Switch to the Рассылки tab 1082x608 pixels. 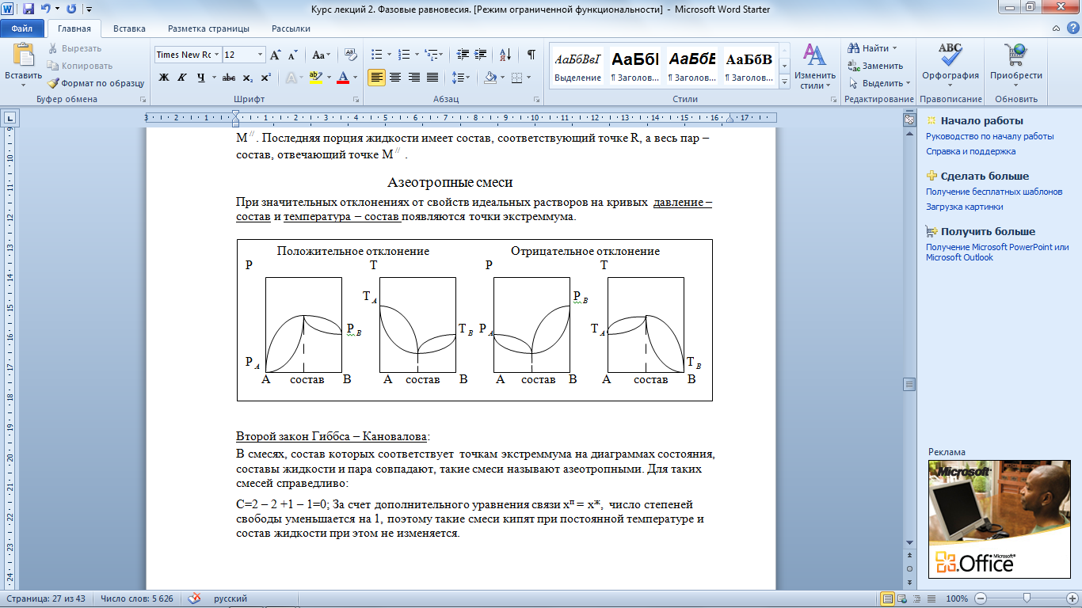click(291, 28)
